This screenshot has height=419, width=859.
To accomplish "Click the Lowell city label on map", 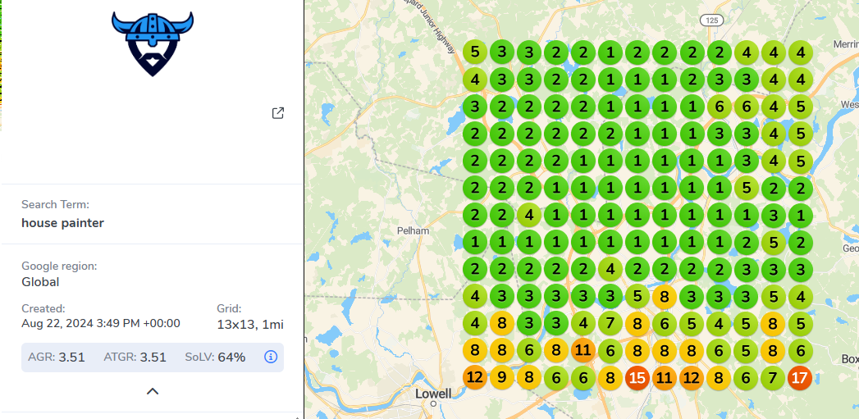I will [433, 394].
